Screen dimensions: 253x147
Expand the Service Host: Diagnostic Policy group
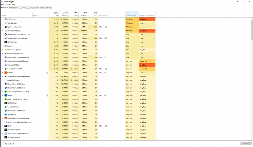pos(2,133)
